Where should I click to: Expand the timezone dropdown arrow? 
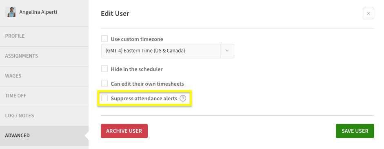point(227,51)
